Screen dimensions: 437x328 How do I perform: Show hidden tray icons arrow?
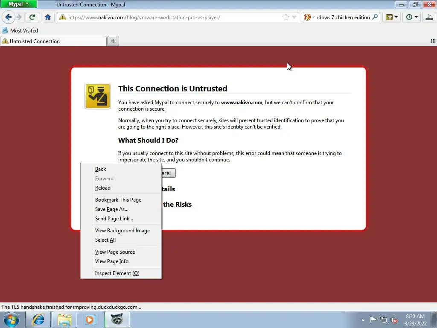point(363,320)
